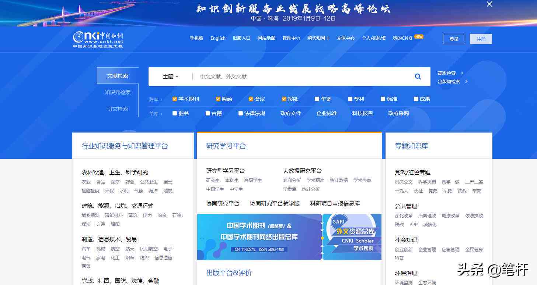The image size is (537, 285).
Task: Open 科技报告 database link
Action: (362, 113)
